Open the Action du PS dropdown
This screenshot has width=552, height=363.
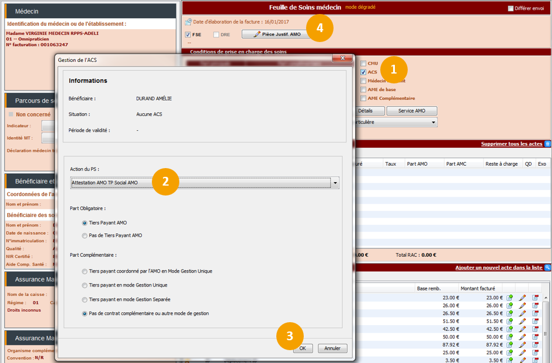coord(335,183)
